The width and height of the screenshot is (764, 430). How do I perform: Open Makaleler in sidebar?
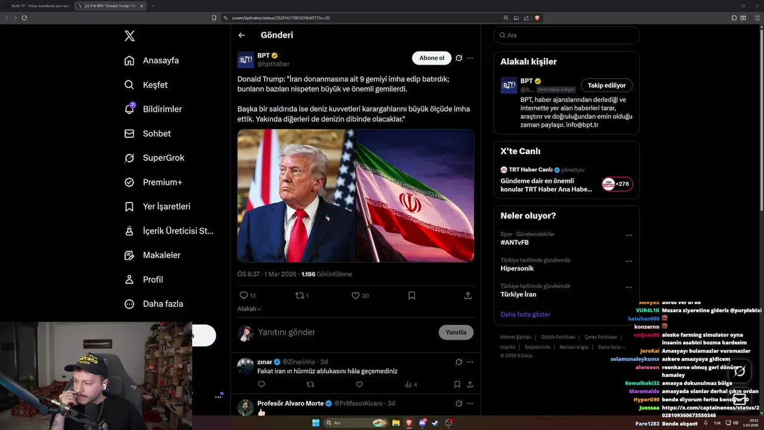pyautogui.click(x=152, y=255)
